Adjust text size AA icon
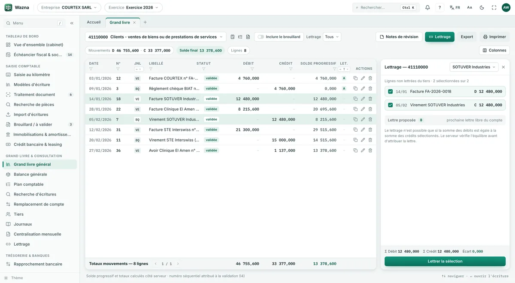515x283 pixels. (x=470, y=7)
